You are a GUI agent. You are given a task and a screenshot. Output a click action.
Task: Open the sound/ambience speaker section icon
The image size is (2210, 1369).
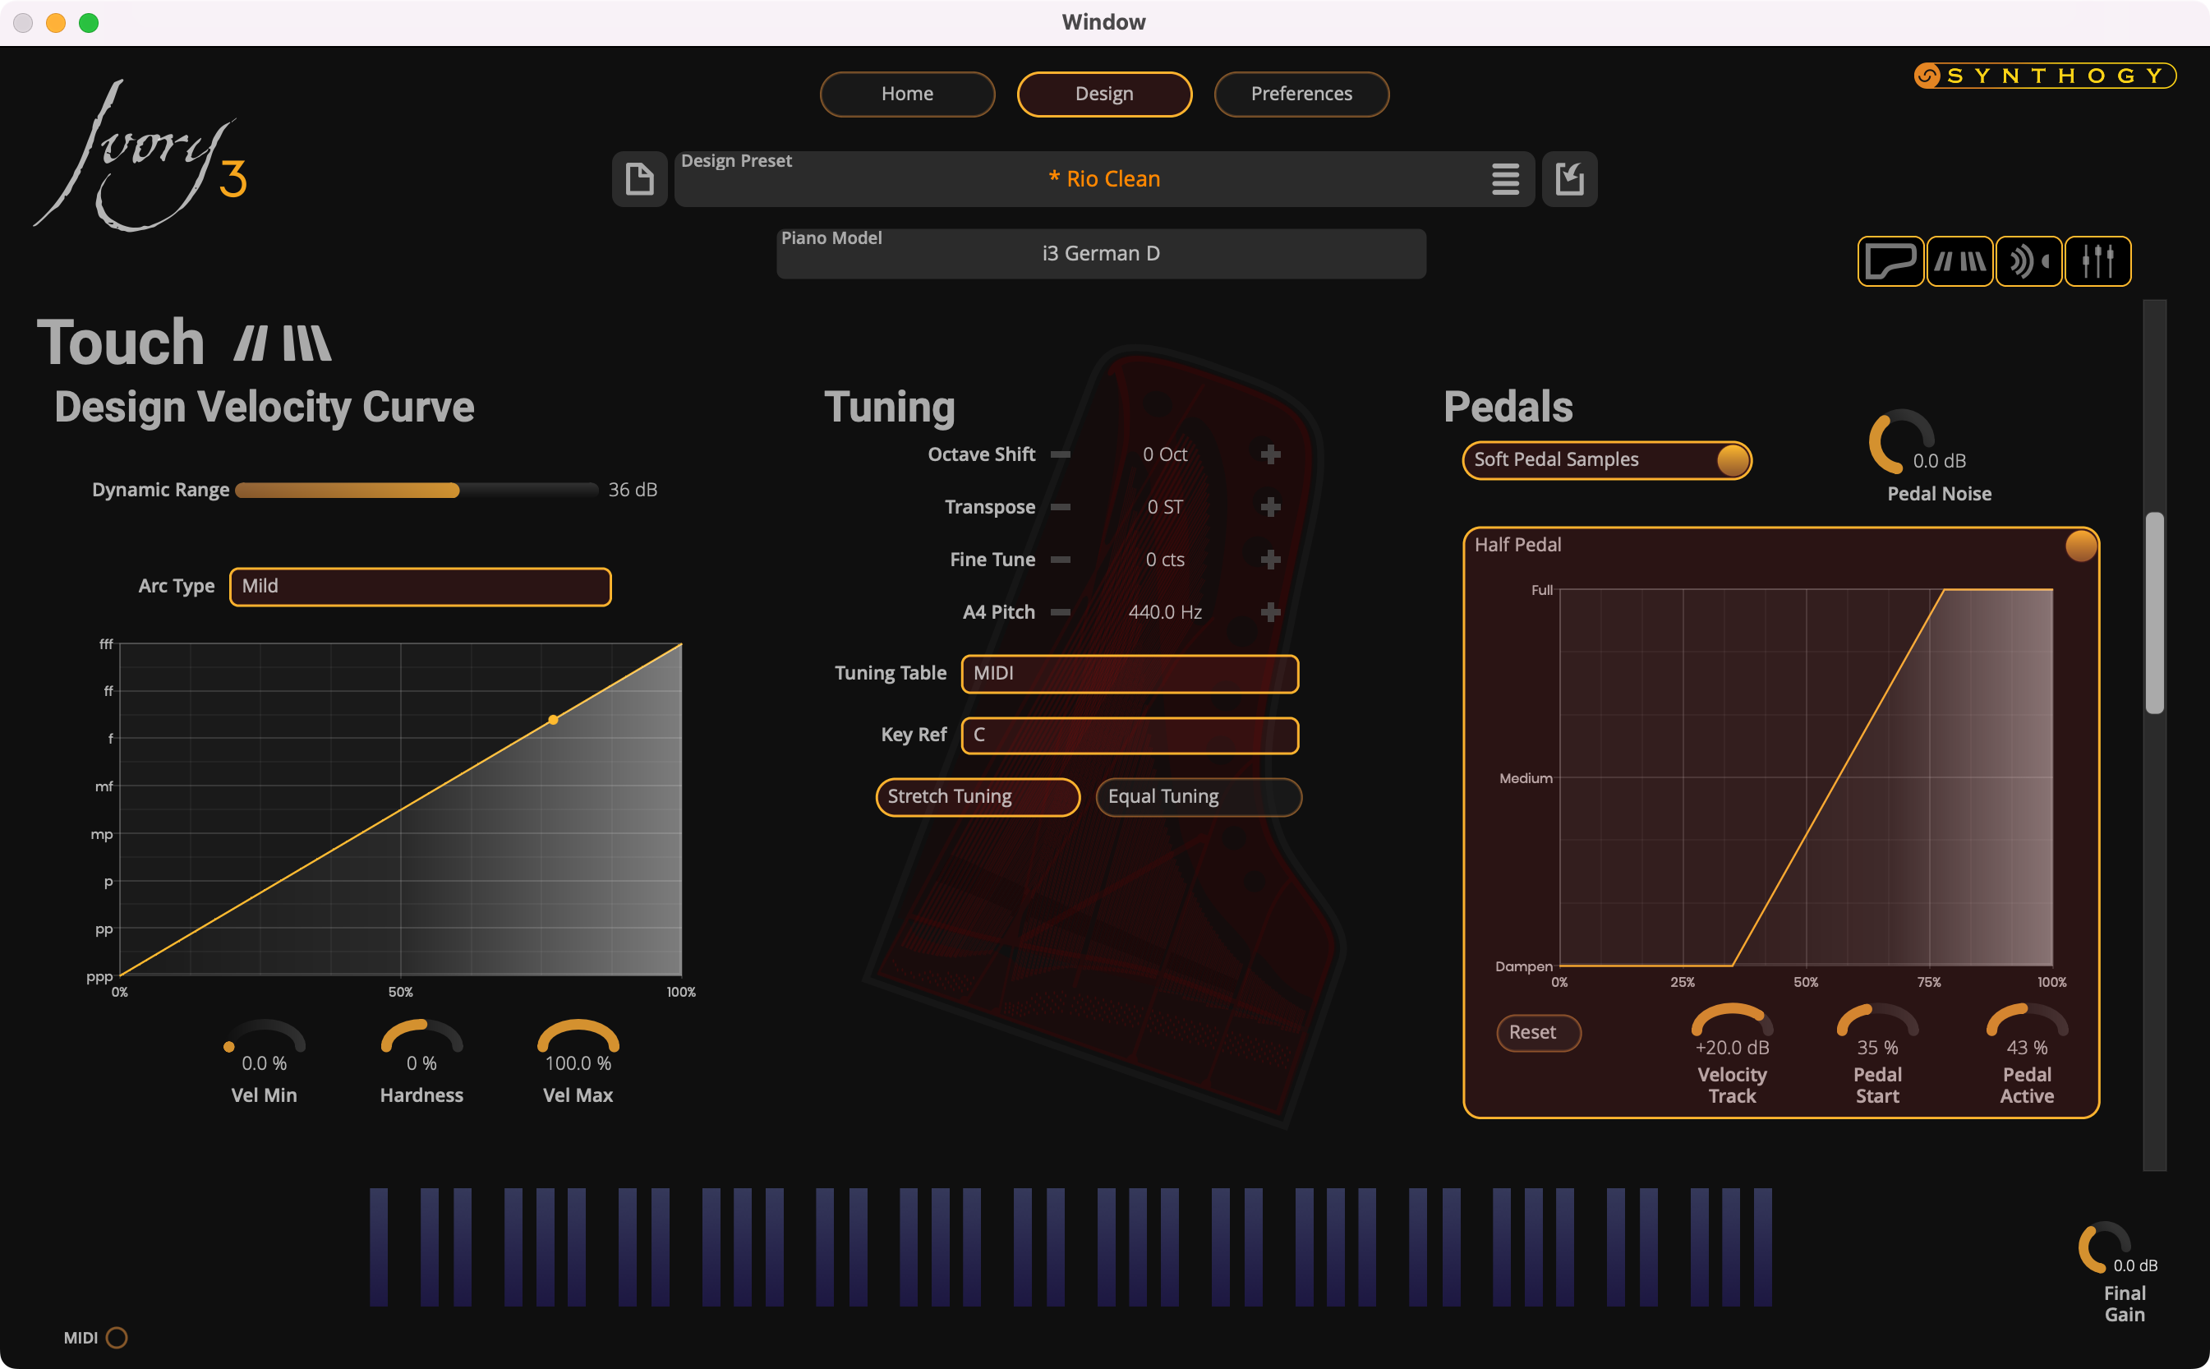[2029, 261]
